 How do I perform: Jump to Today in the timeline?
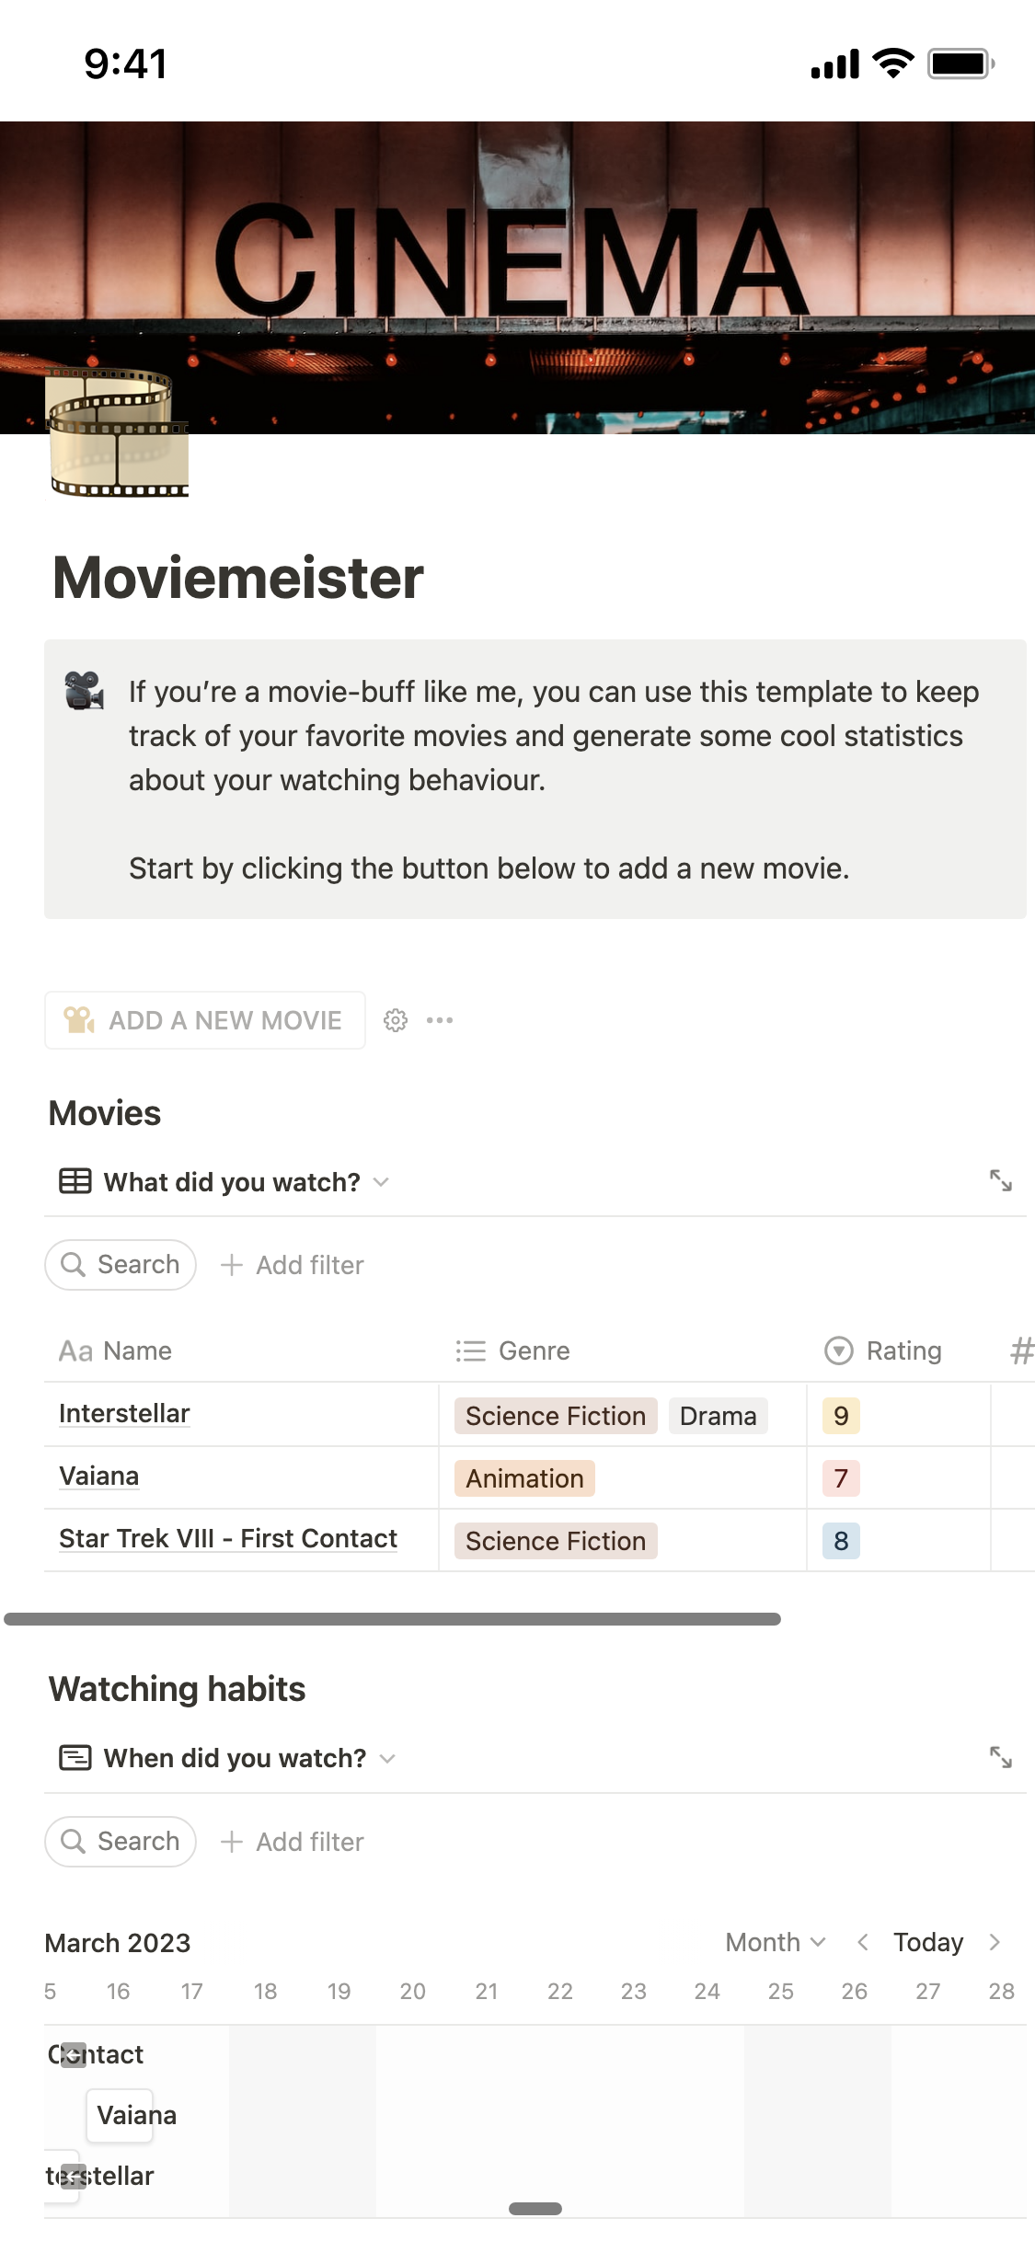tap(928, 1942)
